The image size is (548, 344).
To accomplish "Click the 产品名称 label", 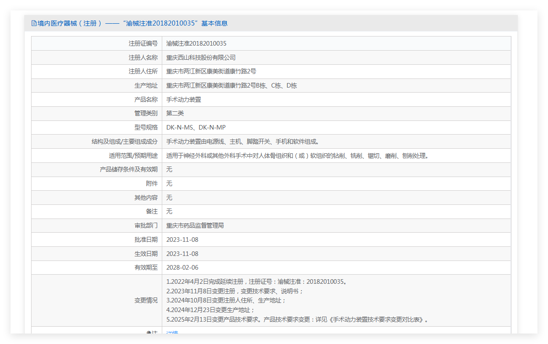I will coord(146,99).
